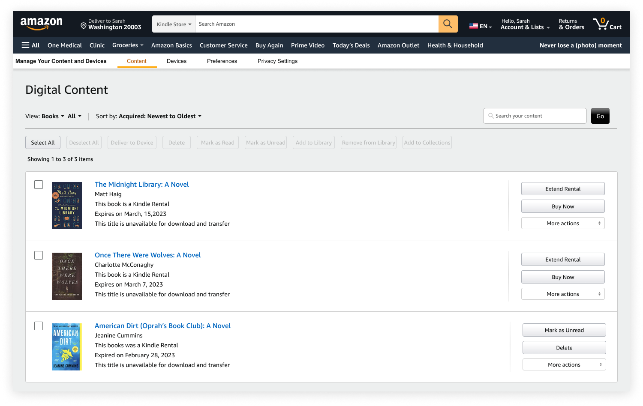The width and height of the screenshot is (643, 406).
Task: Open Once There Were Wolves title link
Action: point(147,255)
